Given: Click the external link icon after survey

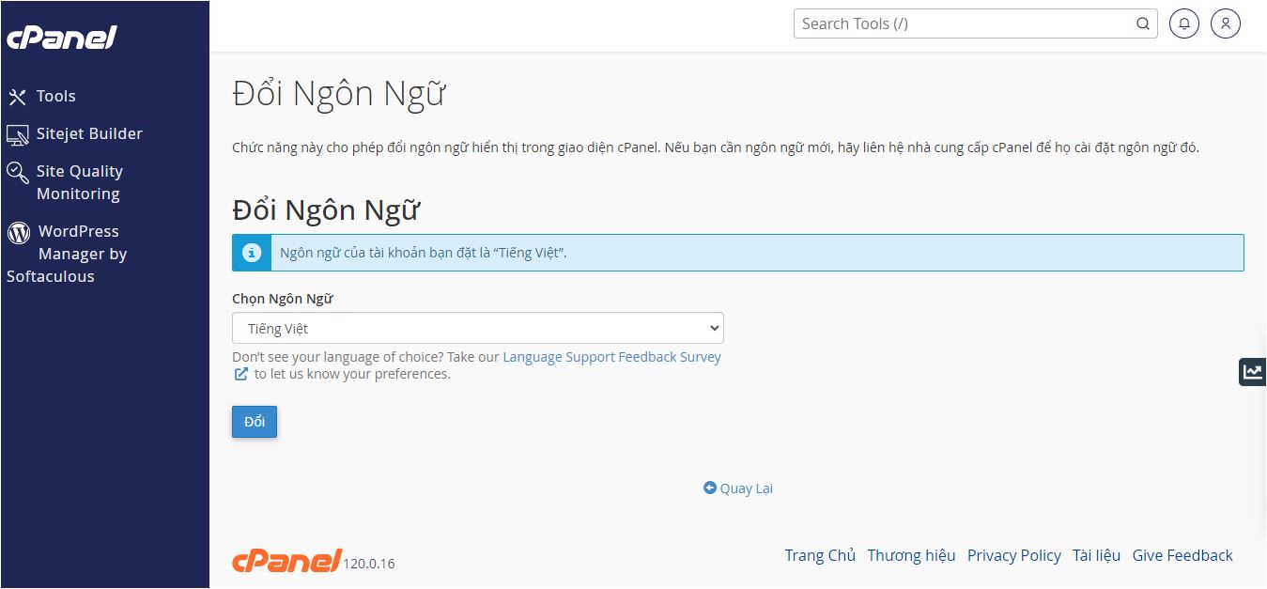Looking at the screenshot, I should click(x=241, y=374).
